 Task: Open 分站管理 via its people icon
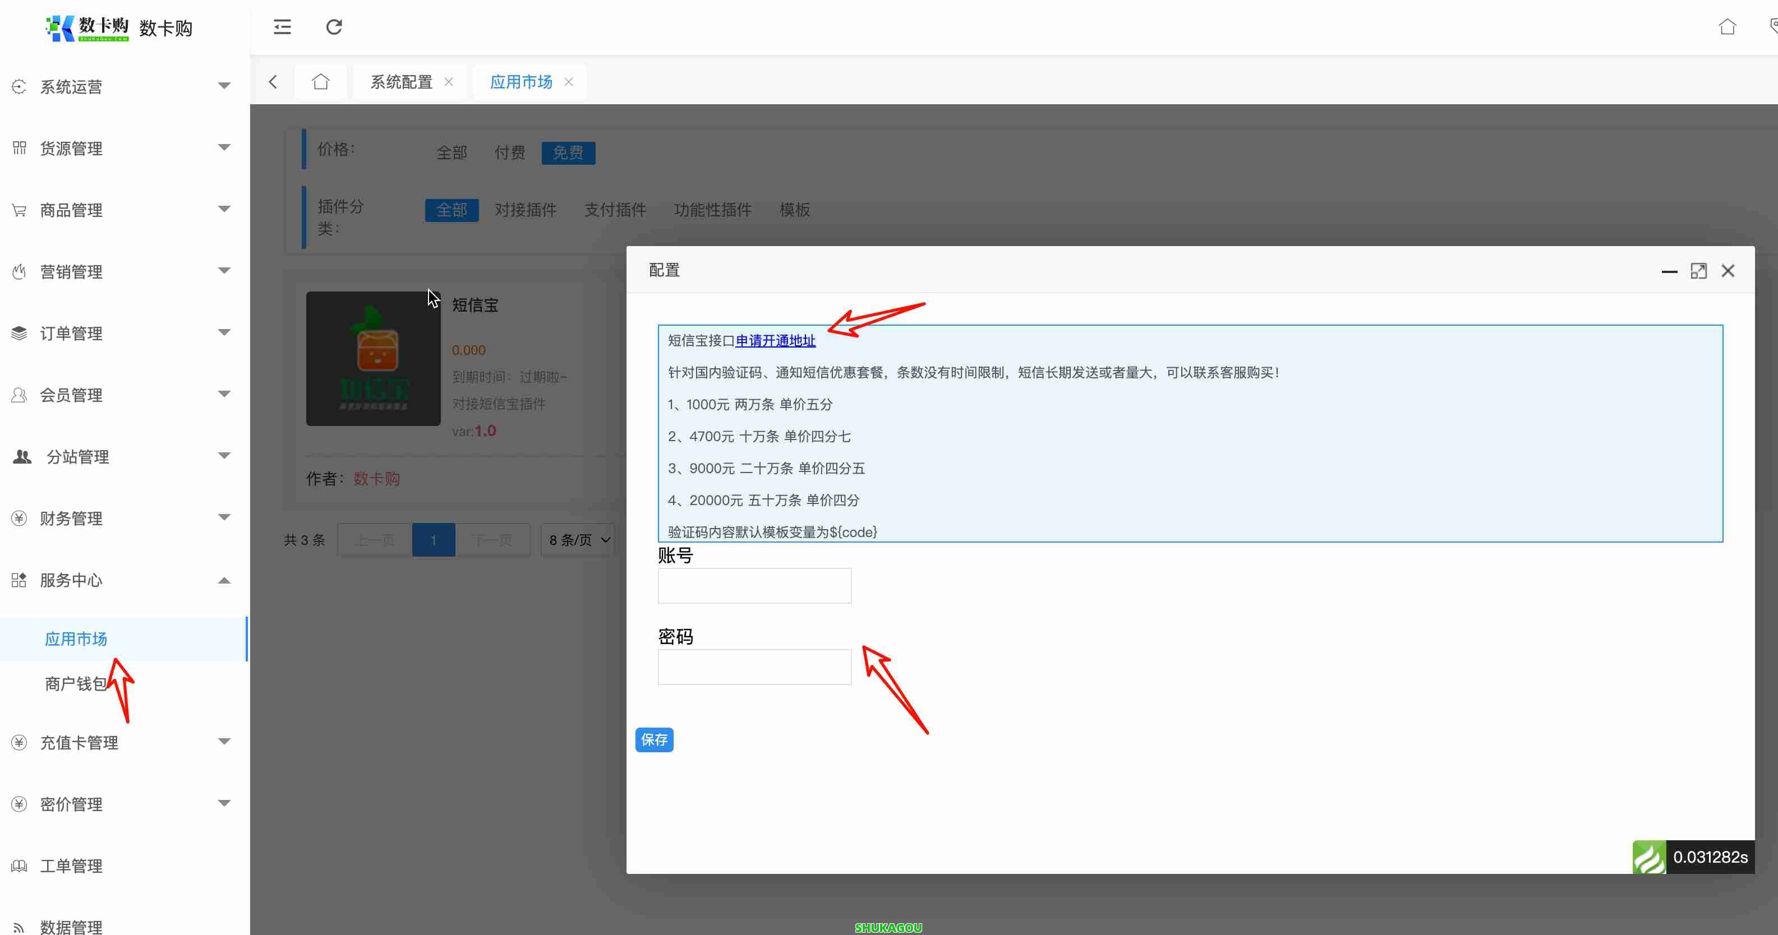click(x=21, y=456)
